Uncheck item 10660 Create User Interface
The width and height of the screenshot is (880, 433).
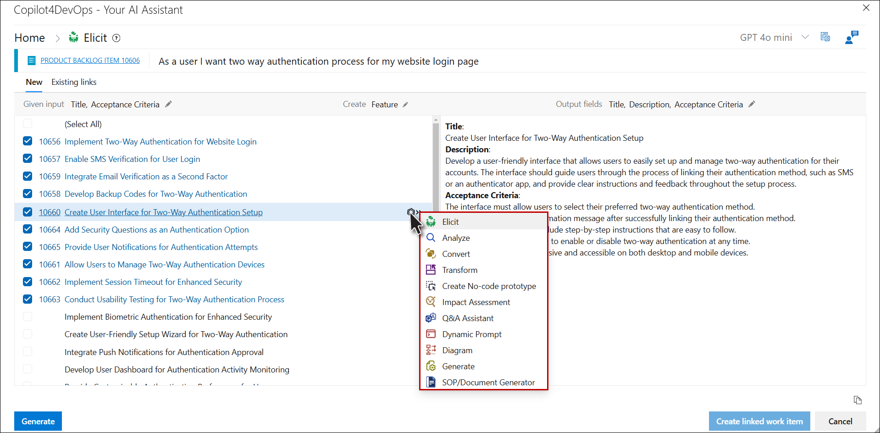pos(28,211)
